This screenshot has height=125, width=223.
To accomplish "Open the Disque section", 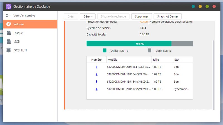I will click(x=30, y=33).
